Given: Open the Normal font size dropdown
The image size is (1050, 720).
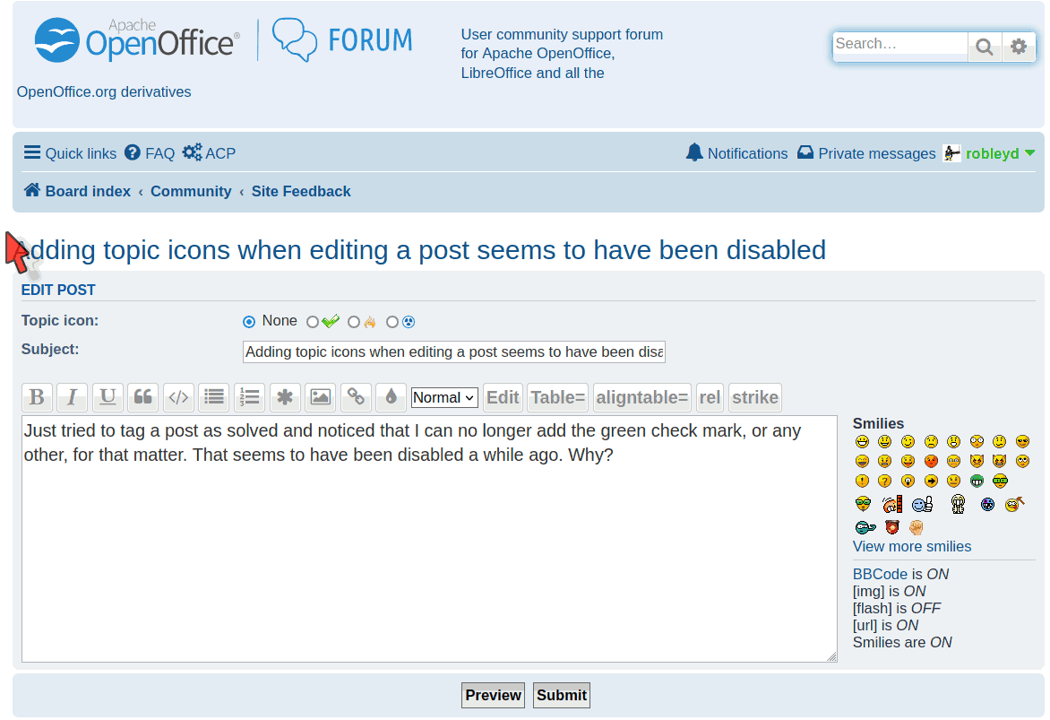Looking at the screenshot, I should [x=444, y=397].
